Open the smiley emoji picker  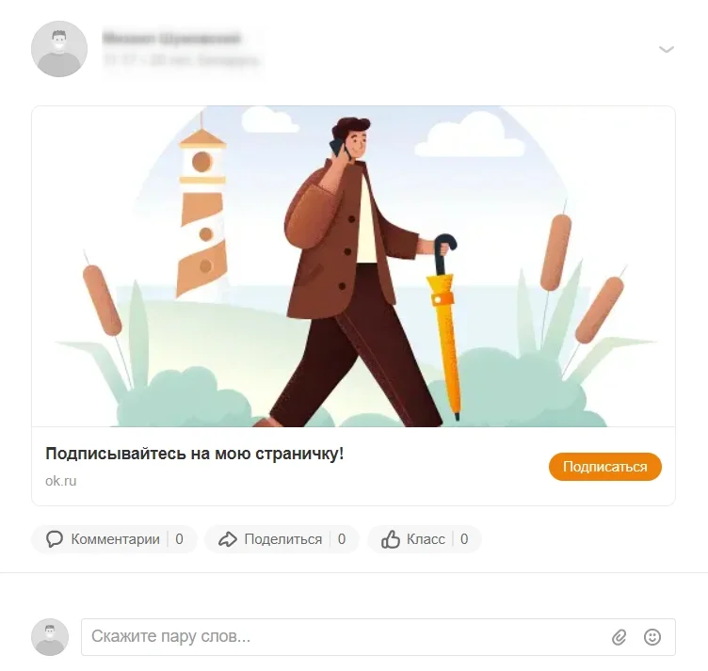[652, 637]
